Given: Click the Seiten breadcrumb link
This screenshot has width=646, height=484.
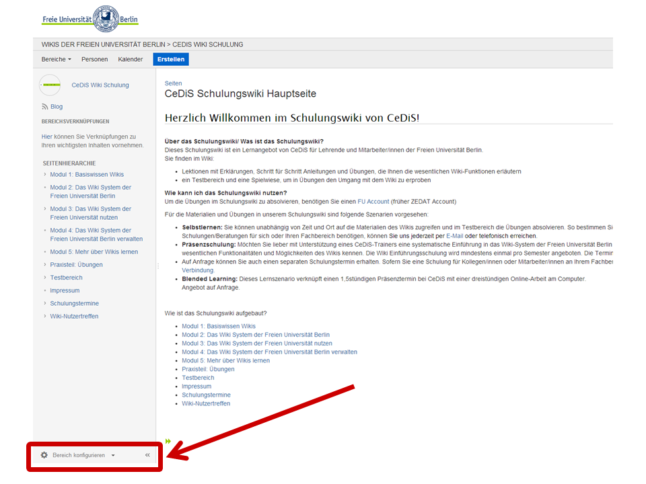Looking at the screenshot, I should tap(173, 83).
